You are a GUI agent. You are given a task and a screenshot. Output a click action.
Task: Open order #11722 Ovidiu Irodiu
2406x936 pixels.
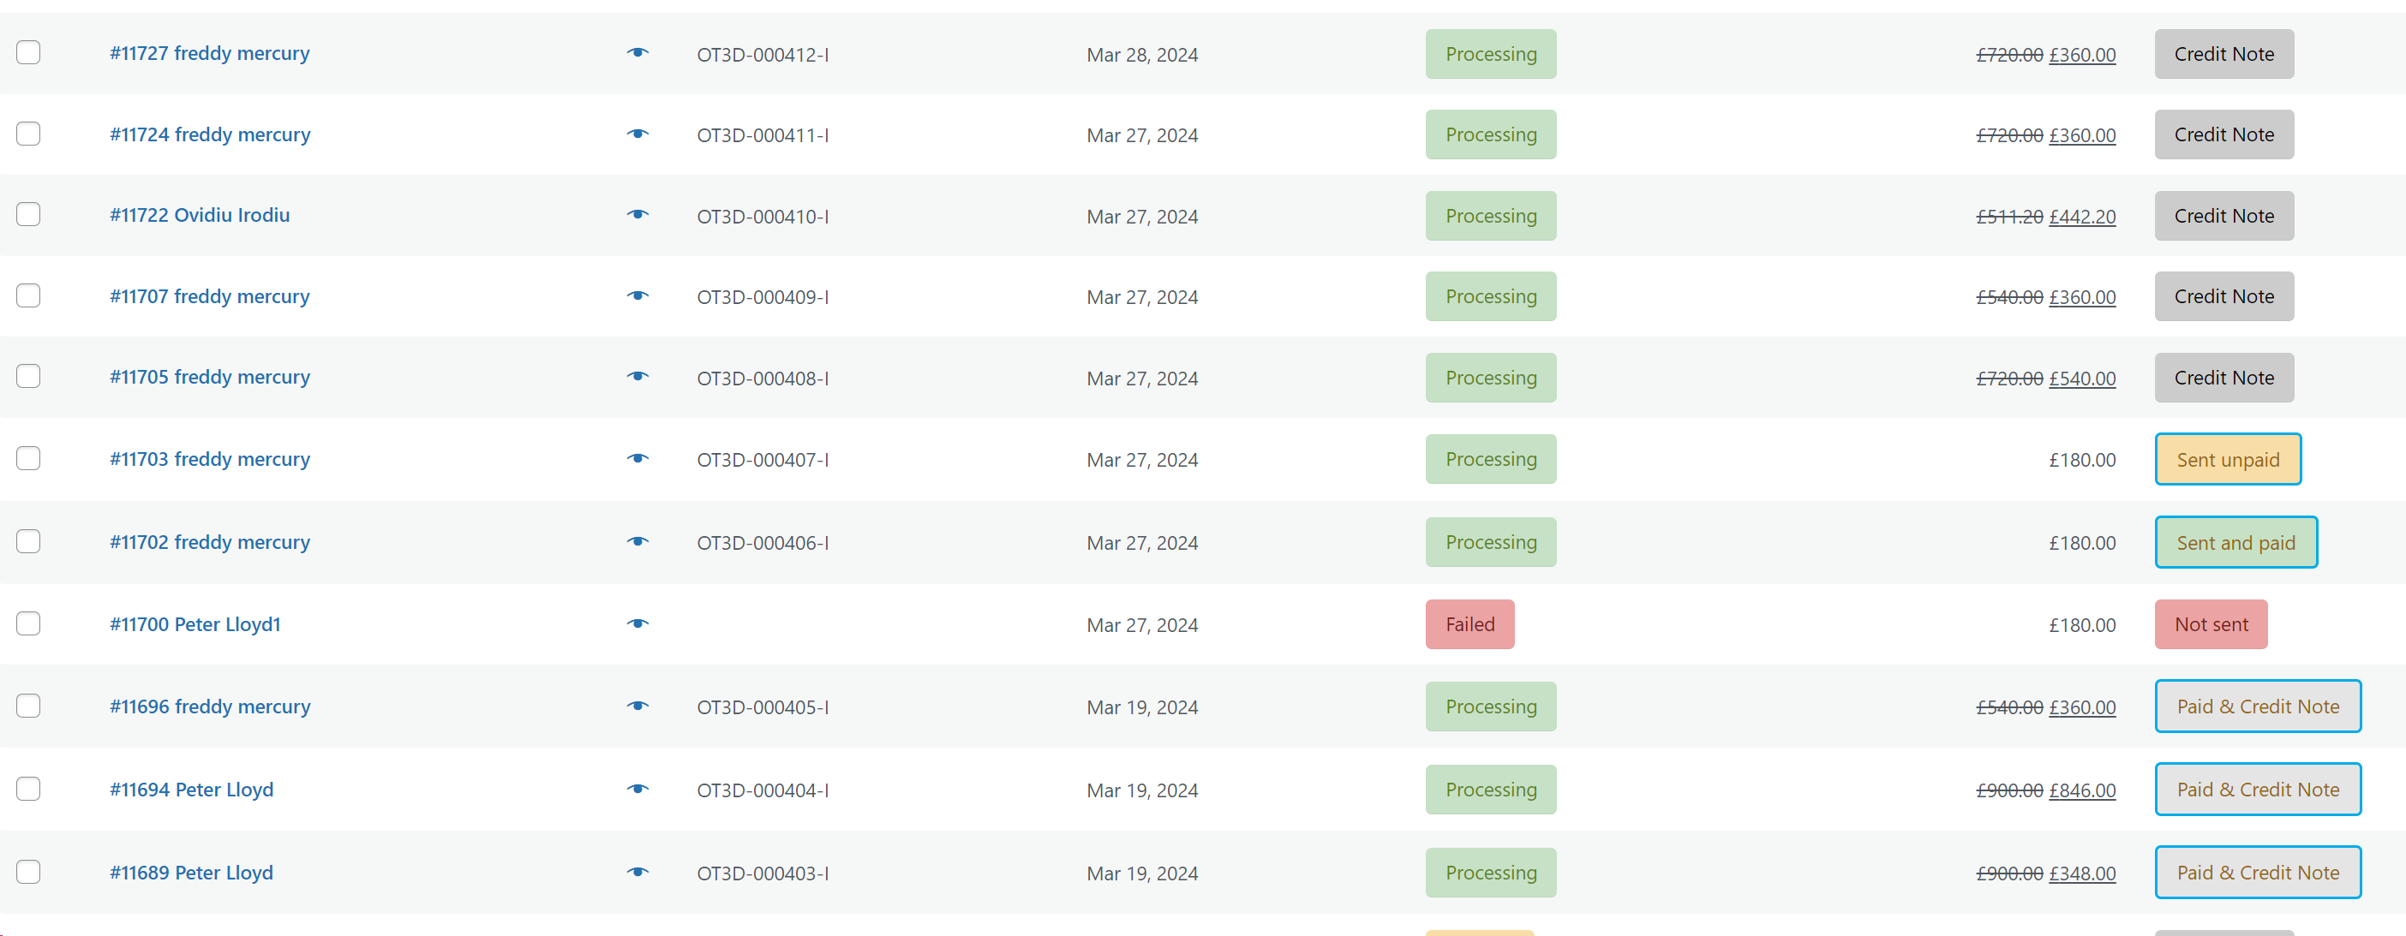pyautogui.click(x=200, y=216)
